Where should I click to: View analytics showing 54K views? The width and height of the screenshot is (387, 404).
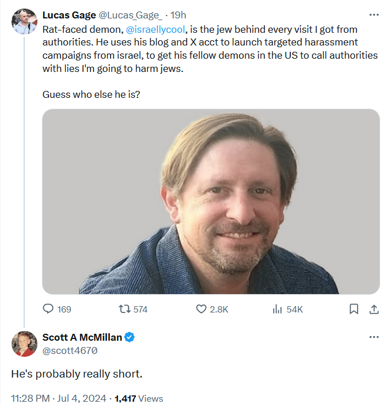[x=277, y=309]
